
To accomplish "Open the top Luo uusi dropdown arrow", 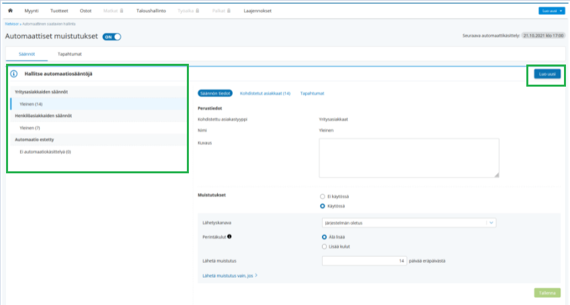I will tap(561, 11).
